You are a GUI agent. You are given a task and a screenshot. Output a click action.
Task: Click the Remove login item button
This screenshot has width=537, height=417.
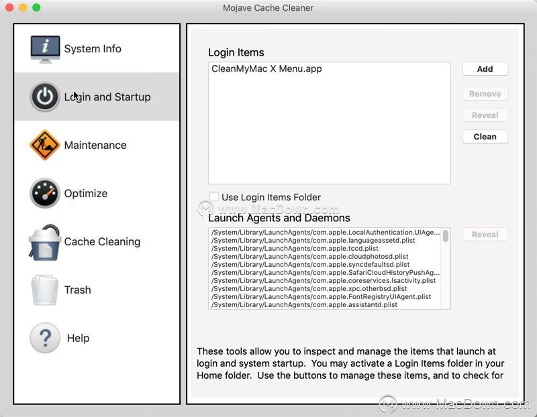click(x=485, y=94)
